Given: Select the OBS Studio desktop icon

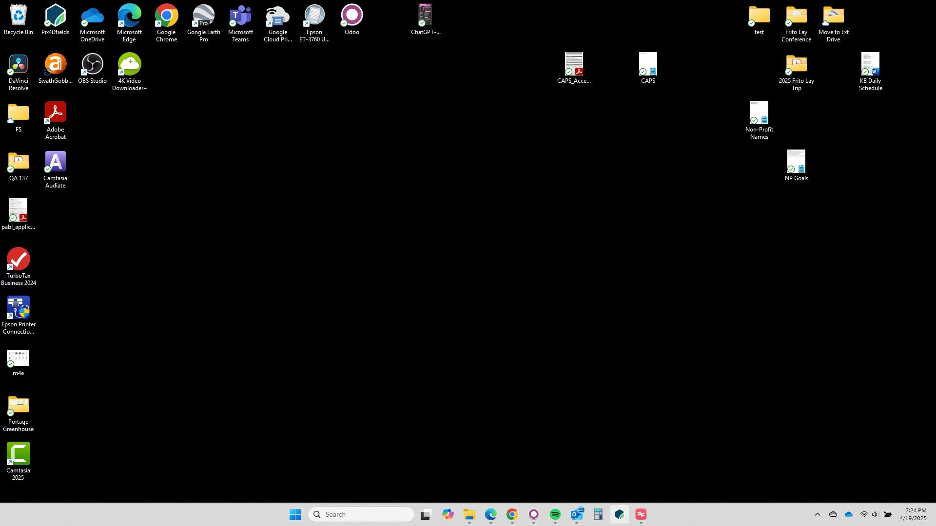Looking at the screenshot, I should click(92, 65).
